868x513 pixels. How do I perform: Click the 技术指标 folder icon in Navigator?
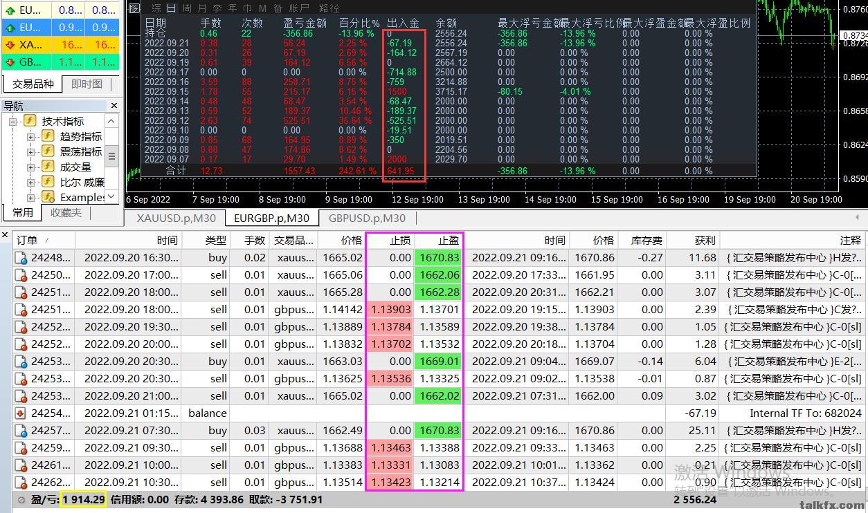[x=30, y=121]
